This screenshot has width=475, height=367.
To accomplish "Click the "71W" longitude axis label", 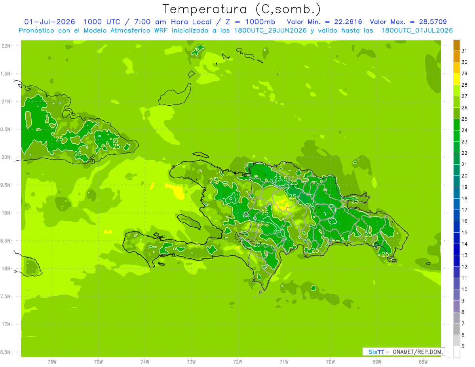I will click(284, 362).
